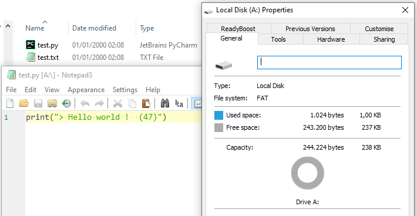Open the history clock icon
The image size is (417, 216).
66,103
